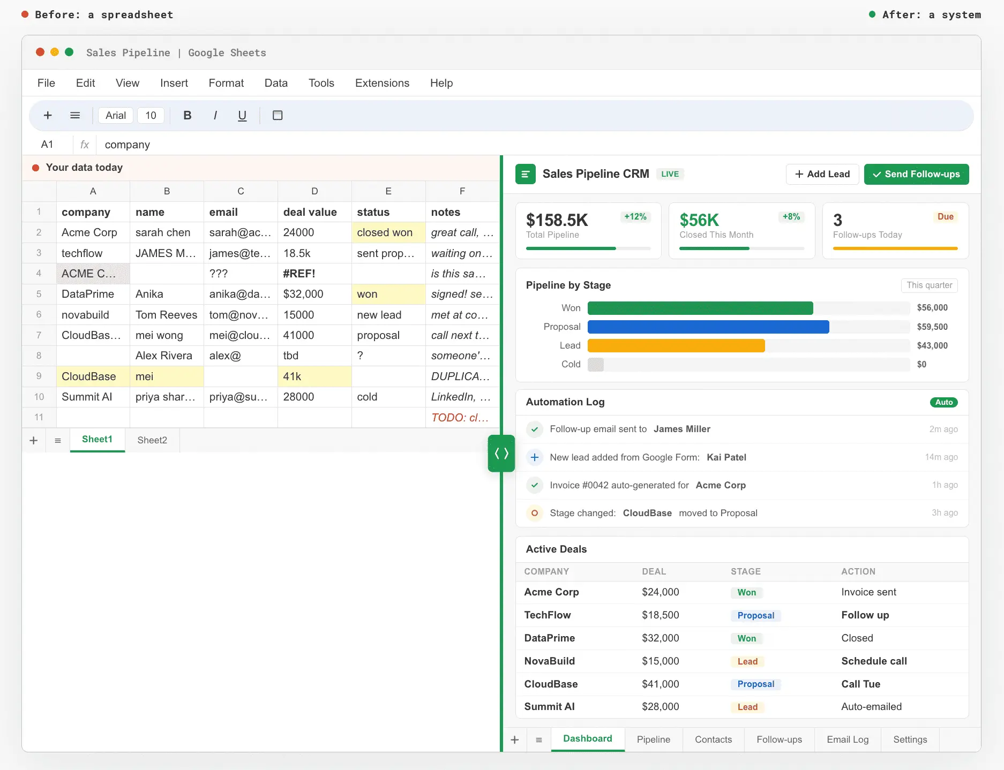Open the Format menu

tap(226, 83)
